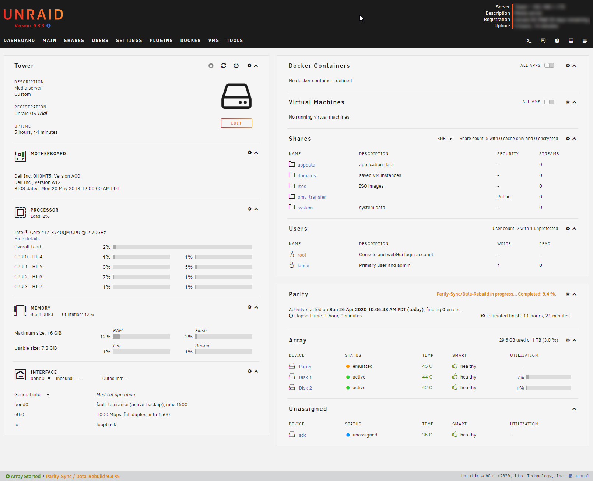
Task: Open the feedback icon in top bar
Action: pyautogui.click(x=543, y=41)
